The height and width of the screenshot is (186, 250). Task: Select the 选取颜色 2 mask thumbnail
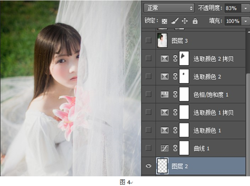[184, 76]
